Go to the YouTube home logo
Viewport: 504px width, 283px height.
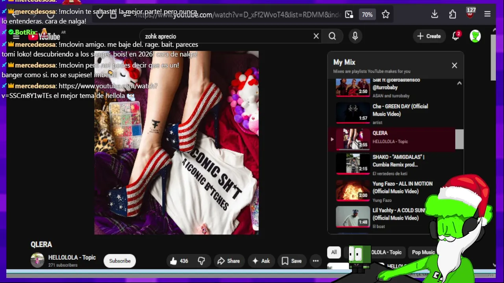tap(44, 36)
